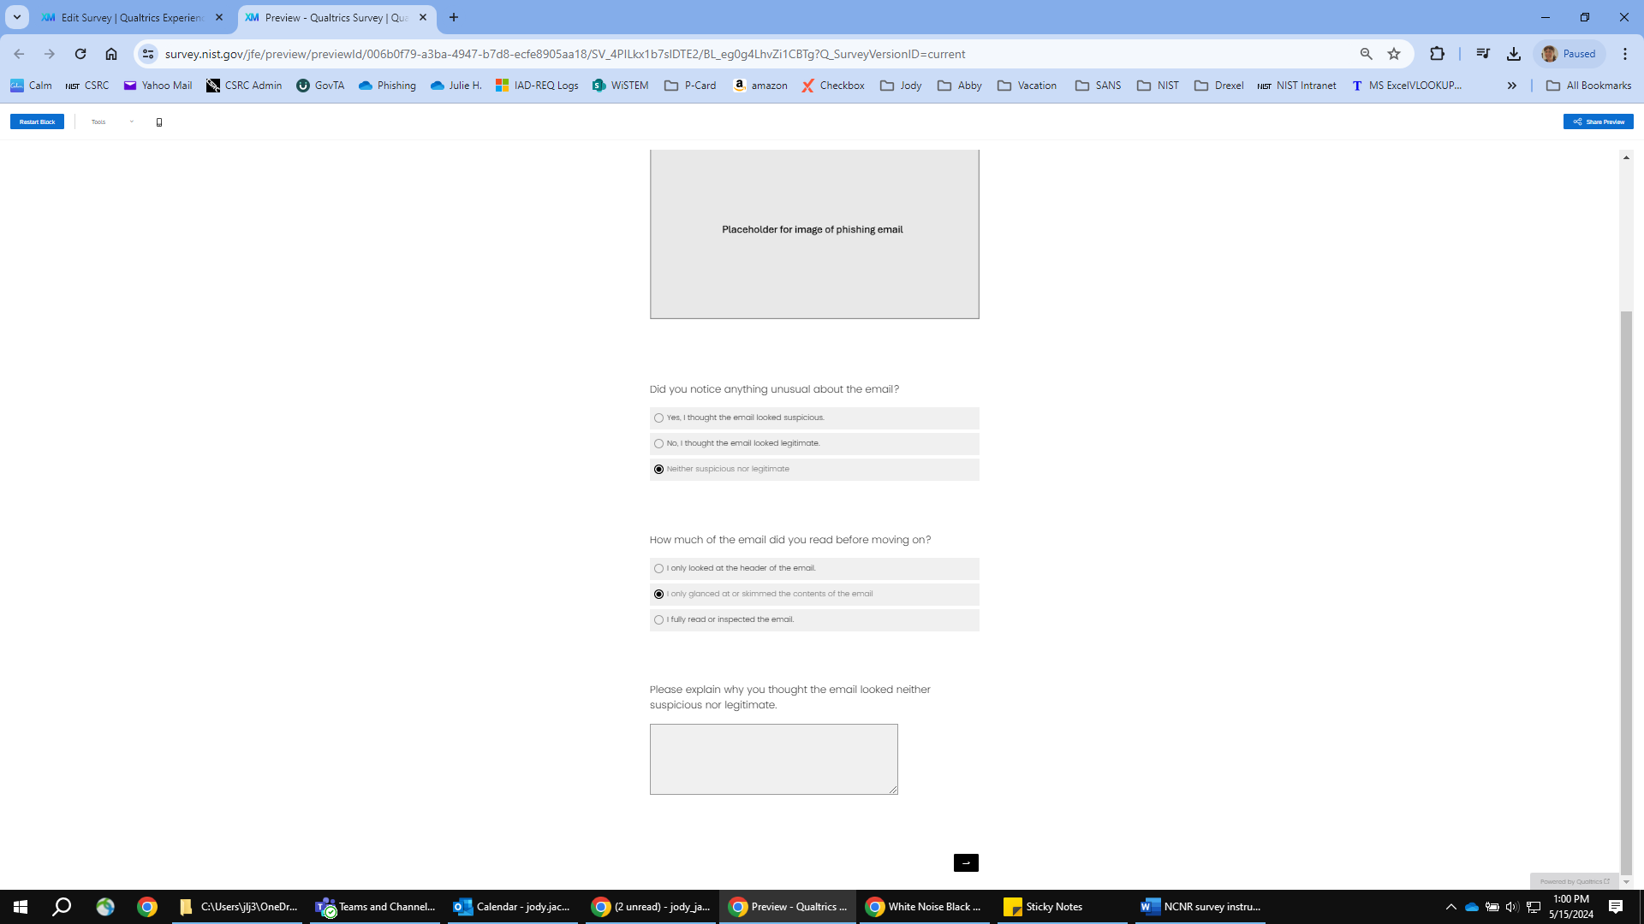Reload the survey preview page

(x=80, y=54)
